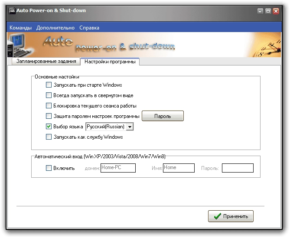
Task: Click the Применить button
Action: pos(231,216)
